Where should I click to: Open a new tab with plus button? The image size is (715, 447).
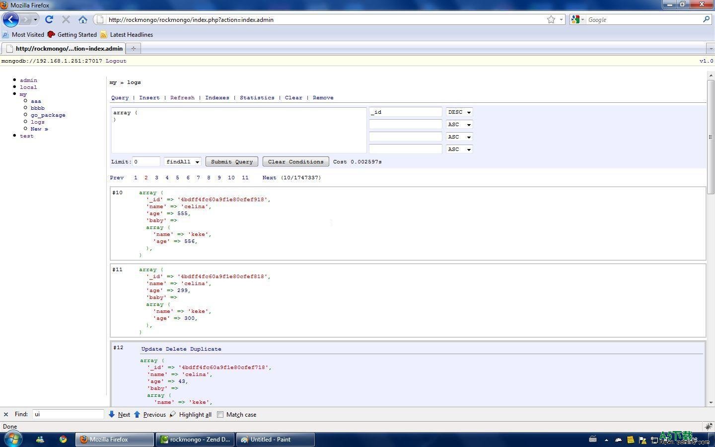click(x=133, y=48)
